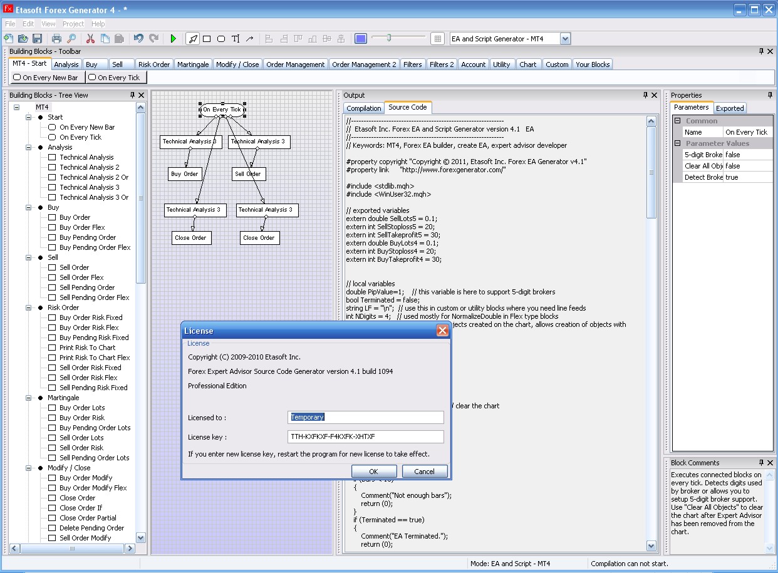Select the connector arrow tool
This screenshot has width=778, height=573.
click(250, 39)
